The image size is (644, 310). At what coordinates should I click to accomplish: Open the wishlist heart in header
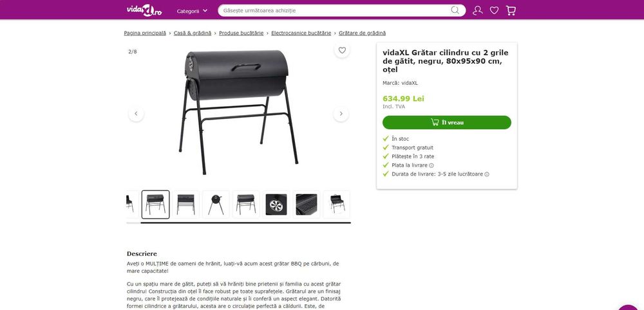coord(494,11)
